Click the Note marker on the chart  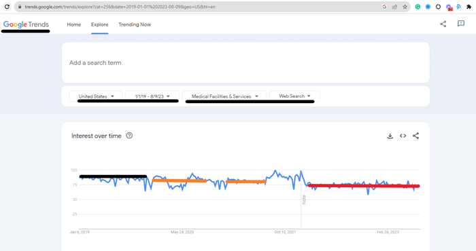point(304,199)
